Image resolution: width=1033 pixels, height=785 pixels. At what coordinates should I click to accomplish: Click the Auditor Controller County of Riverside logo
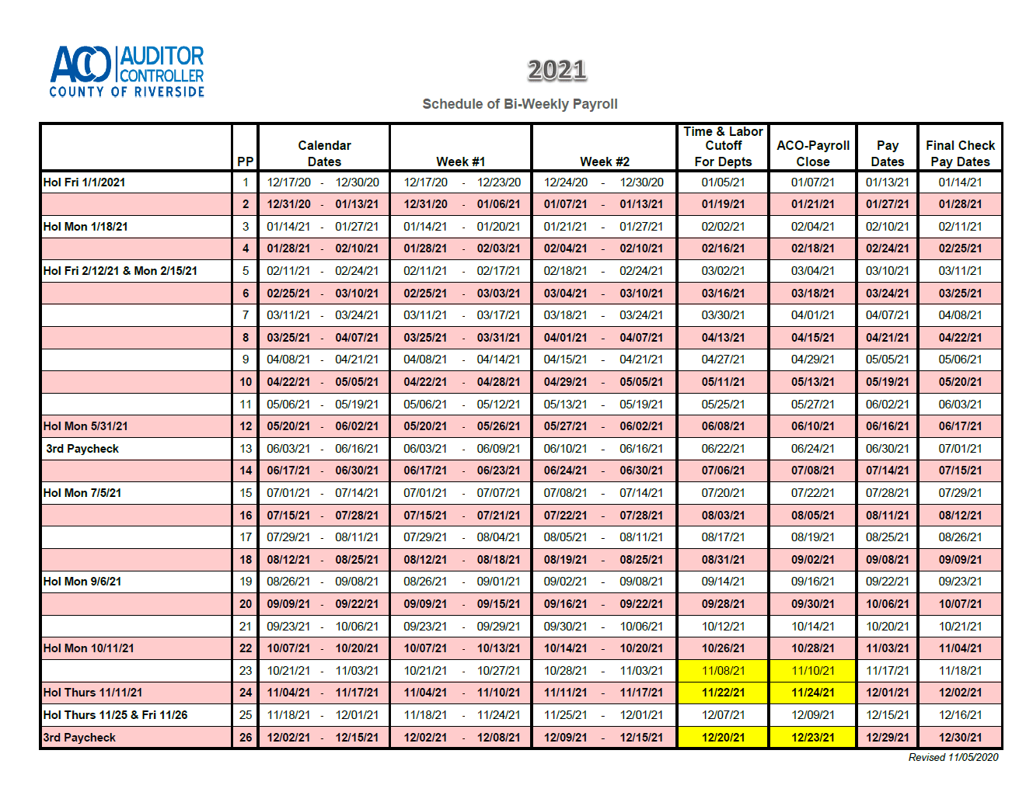pyautogui.click(x=127, y=71)
